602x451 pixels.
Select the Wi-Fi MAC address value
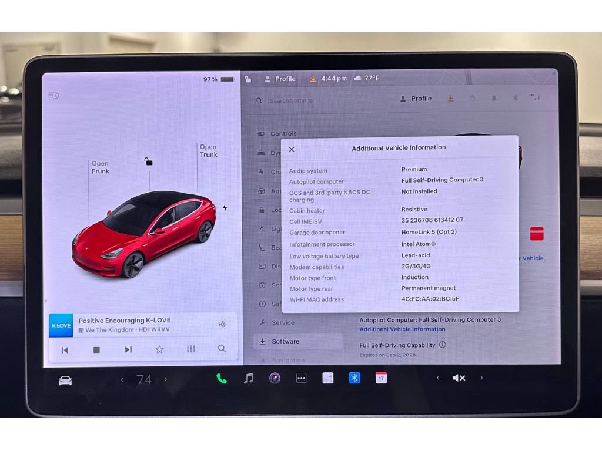[x=430, y=299]
